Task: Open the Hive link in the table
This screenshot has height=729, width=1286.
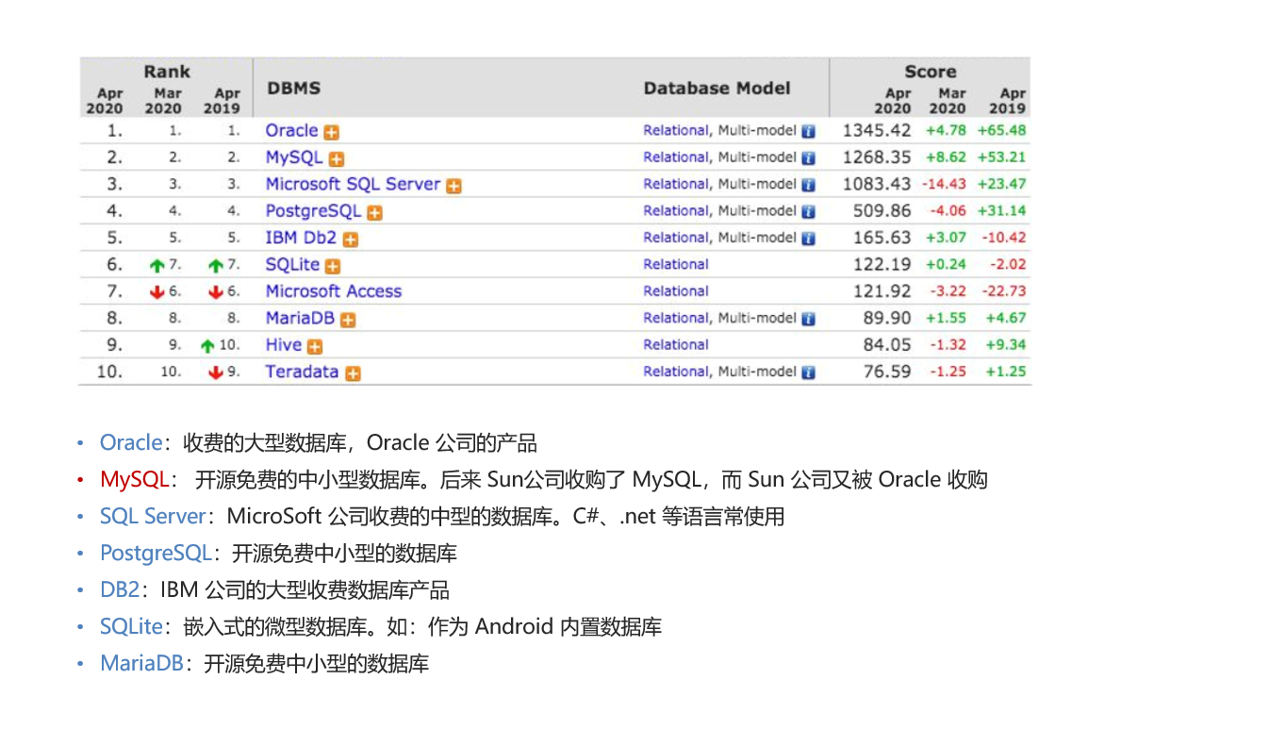Action: pos(284,345)
